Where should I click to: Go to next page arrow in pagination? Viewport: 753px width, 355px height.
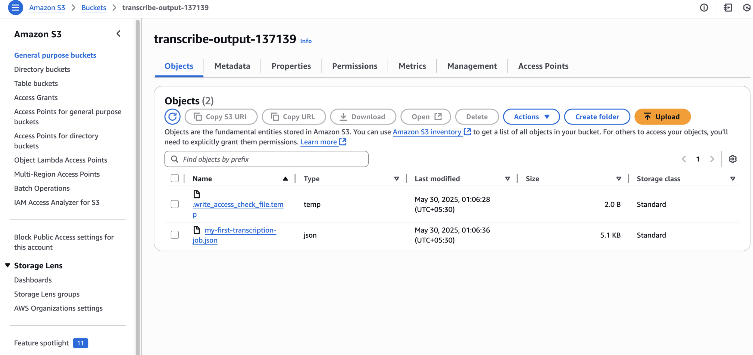712,159
